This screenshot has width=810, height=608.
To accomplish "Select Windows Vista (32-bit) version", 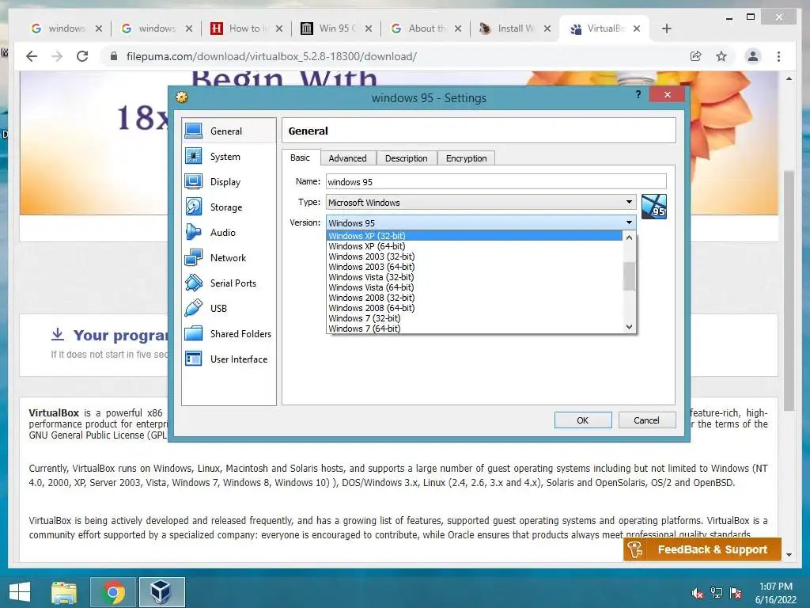I will 475,277.
